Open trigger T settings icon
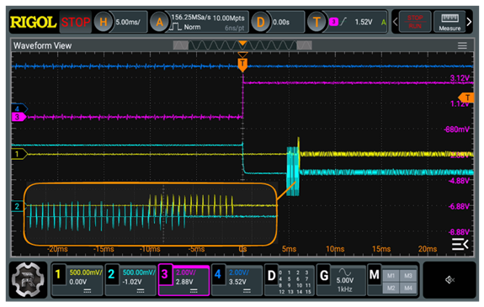Image resolution: width=484 pixels, height=307 pixels. coord(316,22)
